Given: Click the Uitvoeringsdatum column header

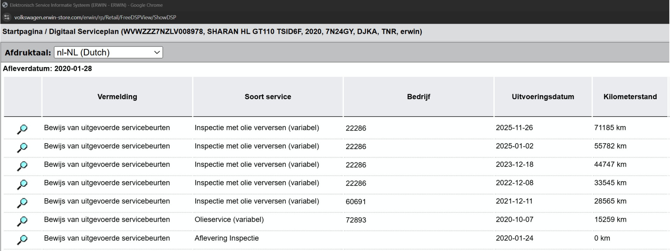Looking at the screenshot, I should 543,97.
